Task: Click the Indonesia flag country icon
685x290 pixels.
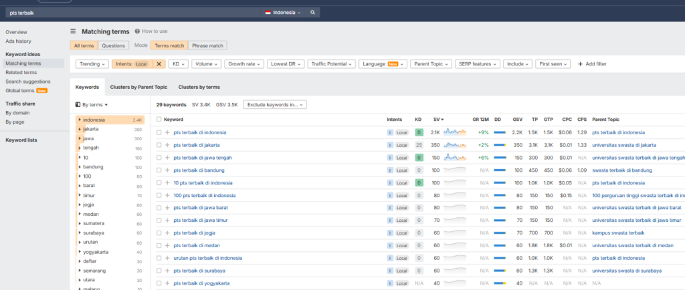Action: click(x=268, y=13)
